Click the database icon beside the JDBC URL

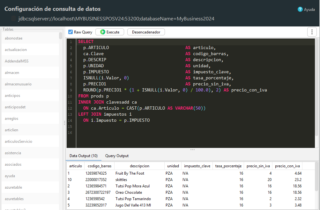coord(13,19)
